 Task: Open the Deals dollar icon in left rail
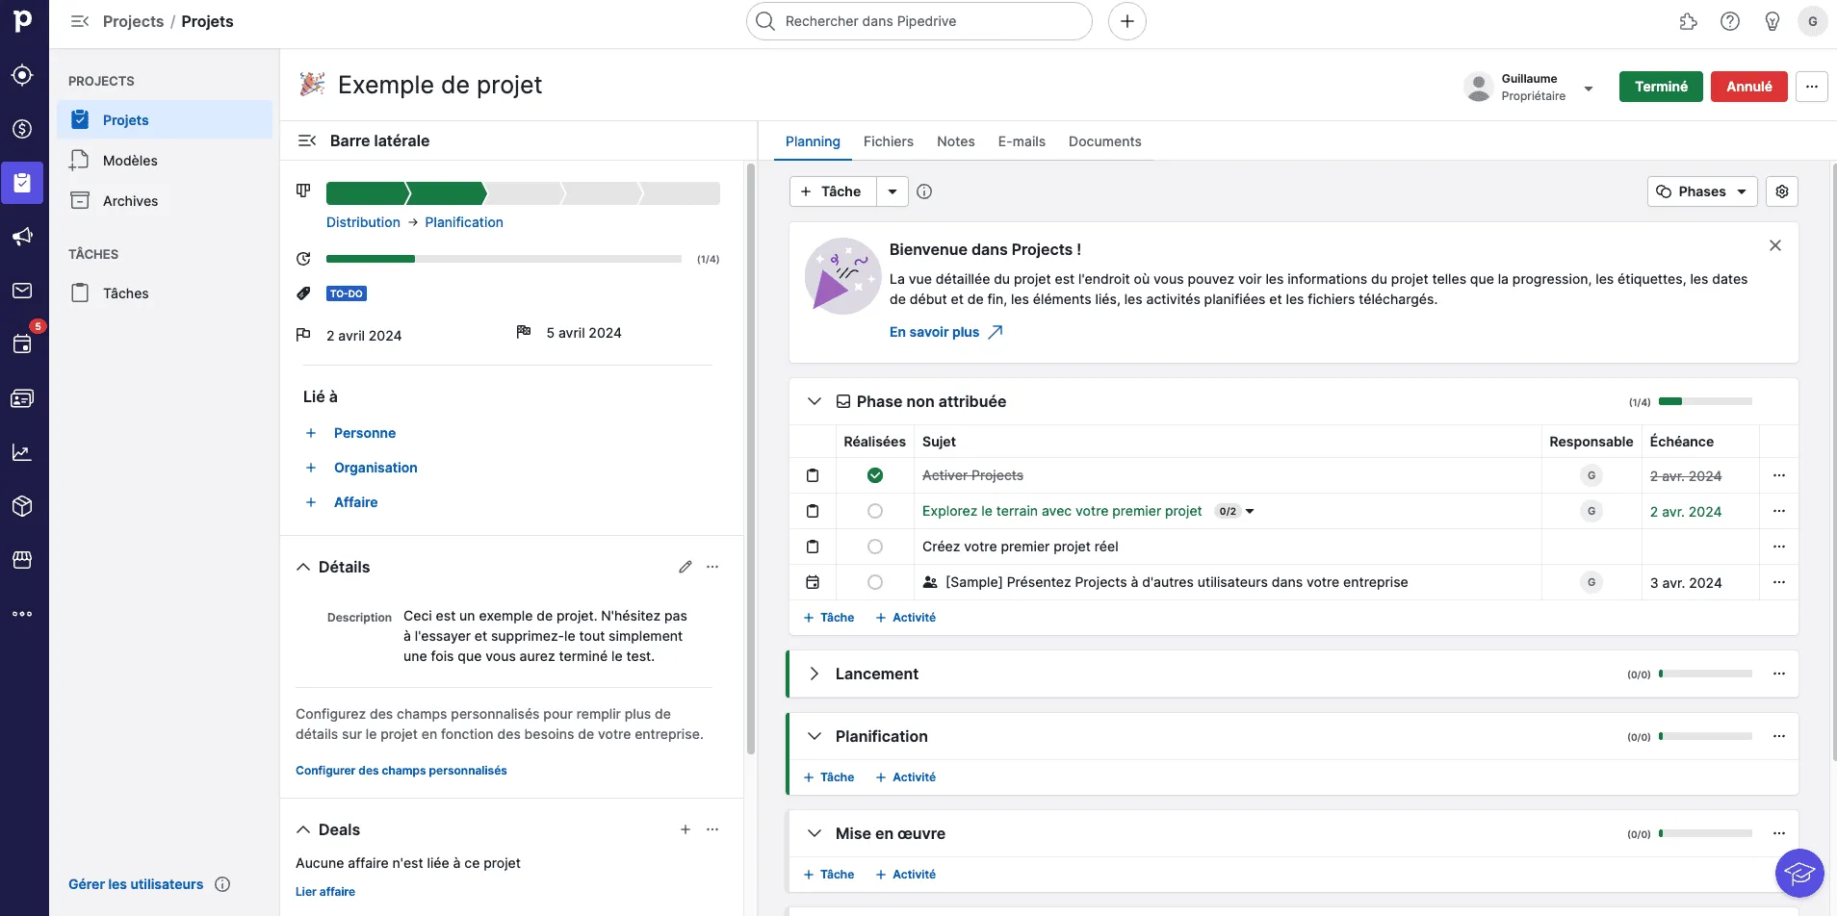coord(22,129)
